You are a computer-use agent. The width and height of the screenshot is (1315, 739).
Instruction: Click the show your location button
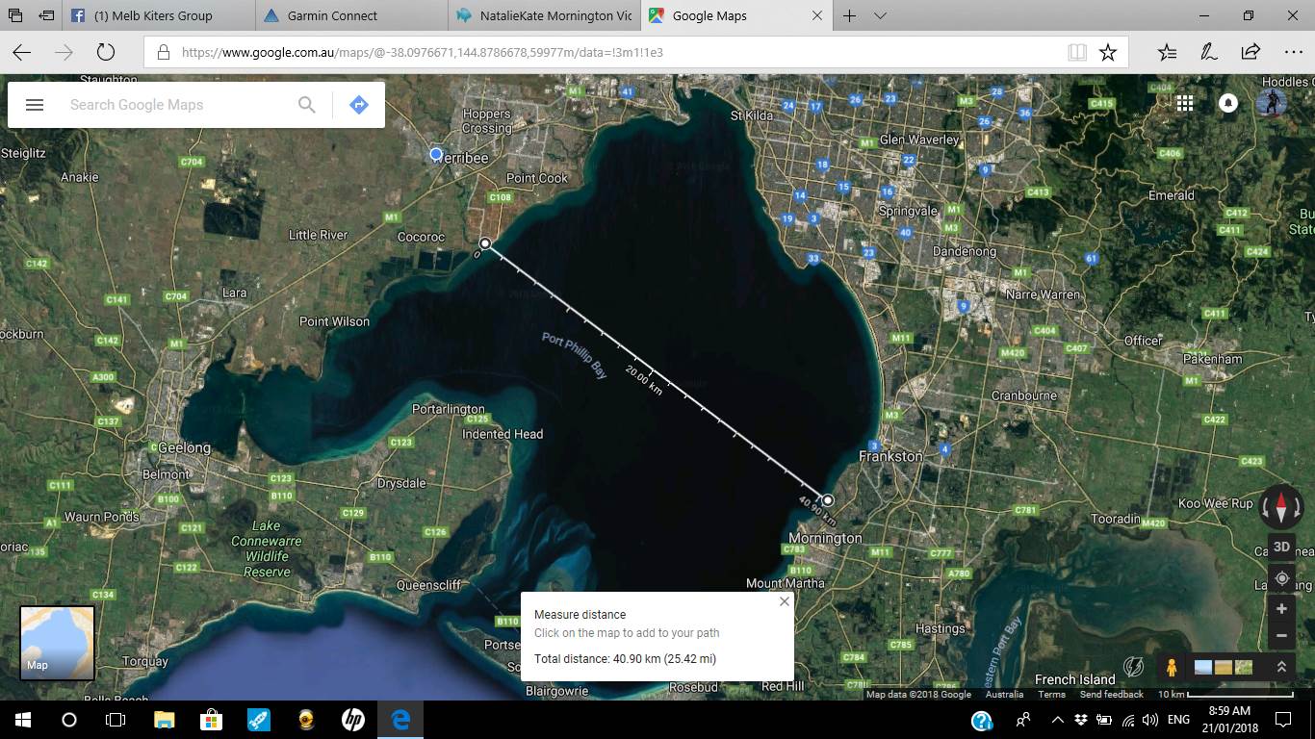click(x=1281, y=578)
